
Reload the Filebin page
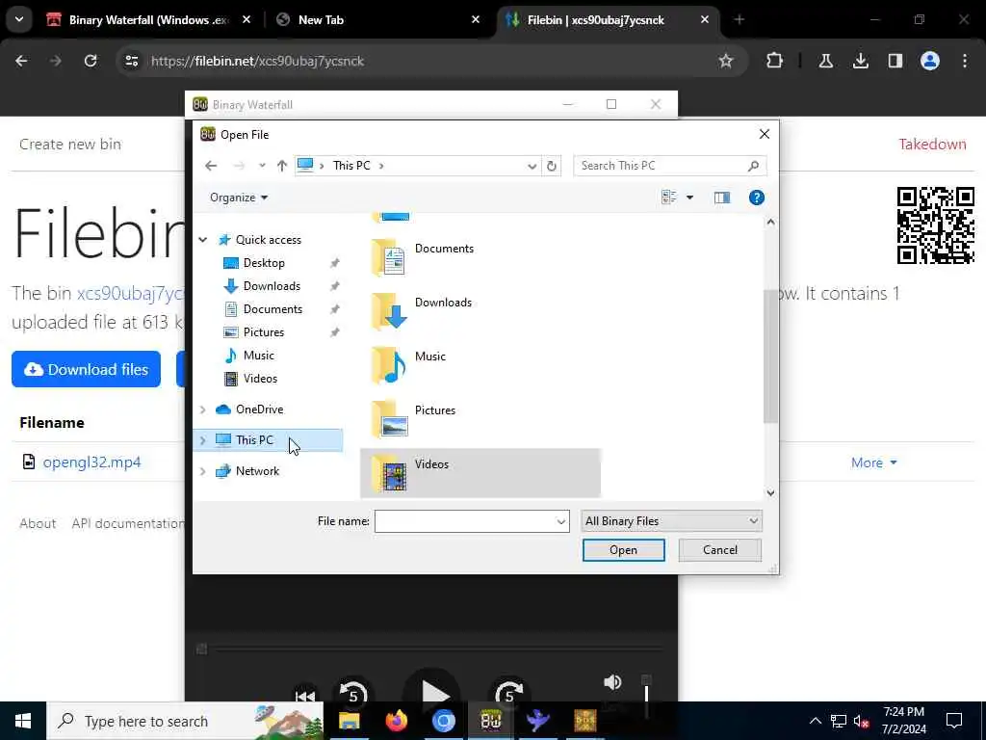coord(91,61)
